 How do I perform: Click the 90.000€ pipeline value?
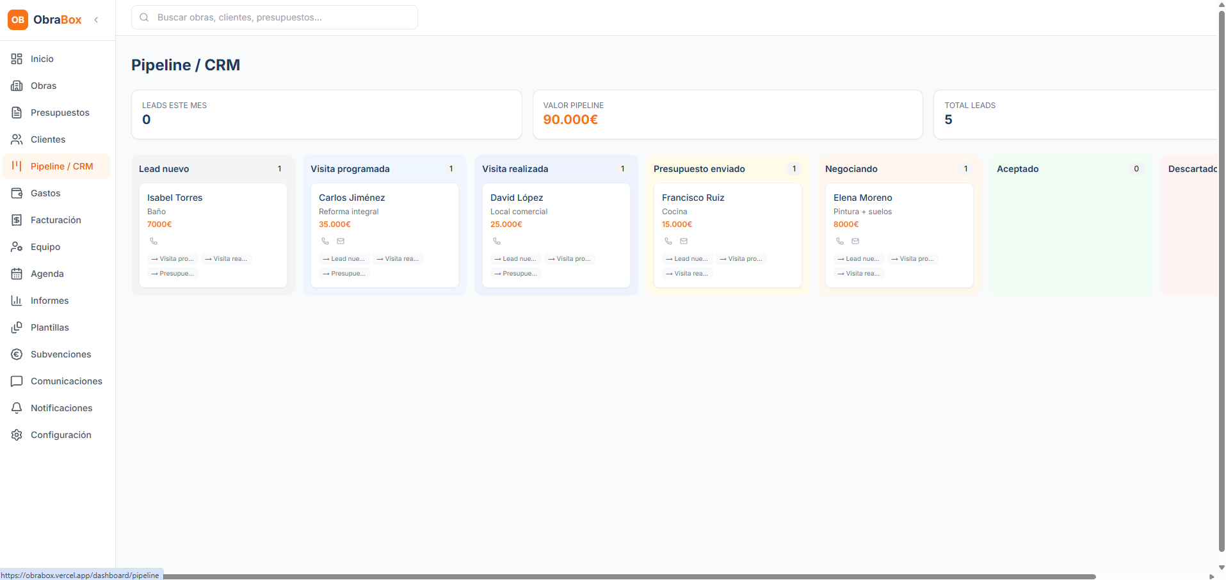click(x=570, y=120)
